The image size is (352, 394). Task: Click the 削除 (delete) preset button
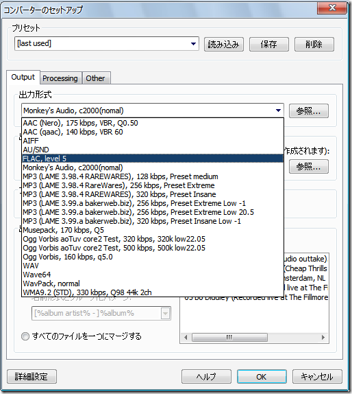click(x=314, y=45)
